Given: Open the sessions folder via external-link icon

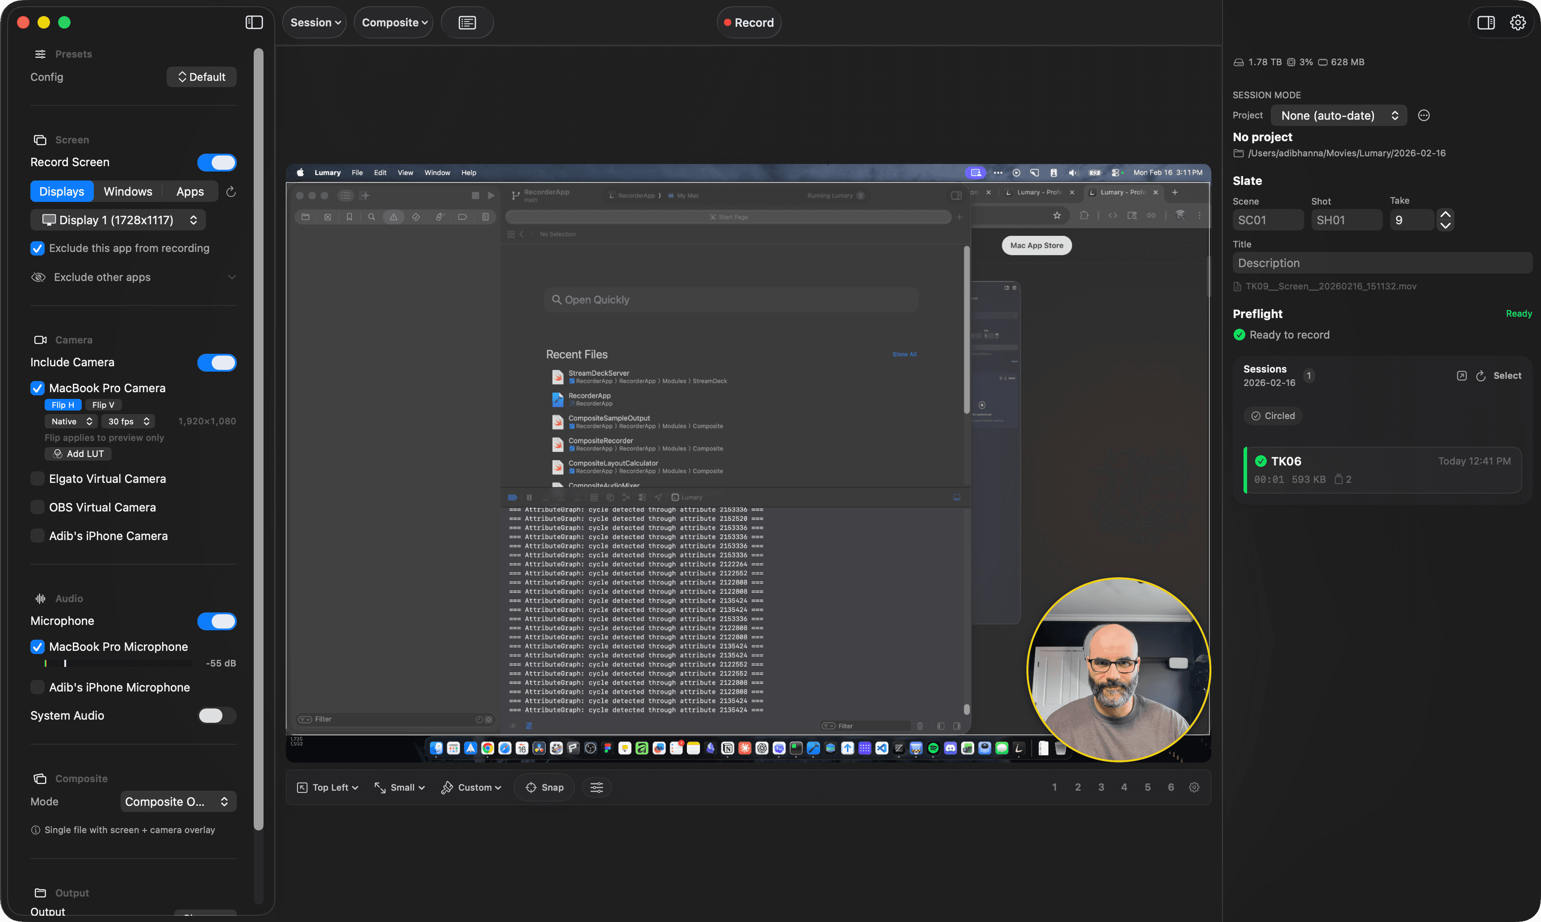Looking at the screenshot, I should tap(1461, 375).
